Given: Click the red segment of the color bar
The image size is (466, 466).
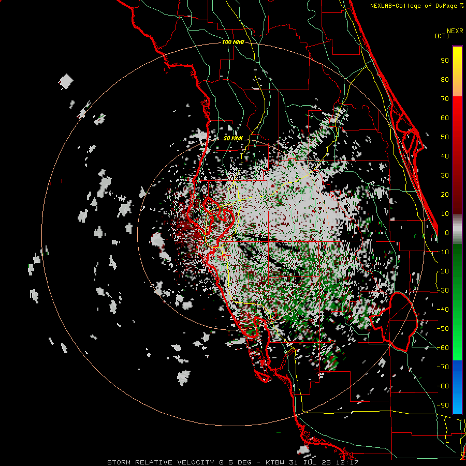Looking at the screenshot, I should (457, 154).
